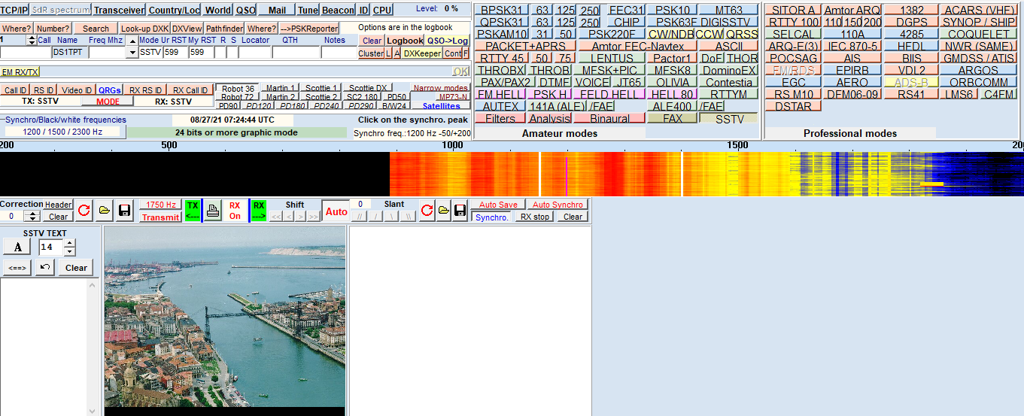Click the QSO->Log button

[x=447, y=41]
